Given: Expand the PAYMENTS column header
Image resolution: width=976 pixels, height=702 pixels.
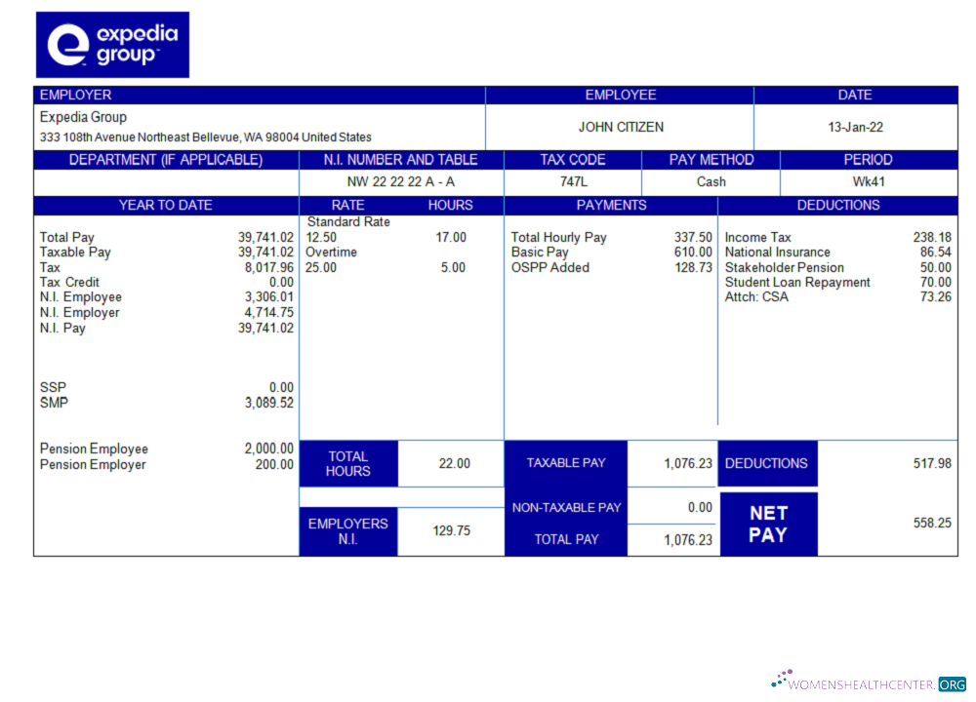Looking at the screenshot, I should point(611,205).
